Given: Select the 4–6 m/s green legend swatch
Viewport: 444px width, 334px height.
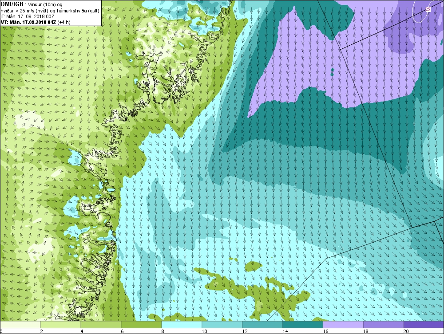Looking at the screenshot, I should coord(101,324).
